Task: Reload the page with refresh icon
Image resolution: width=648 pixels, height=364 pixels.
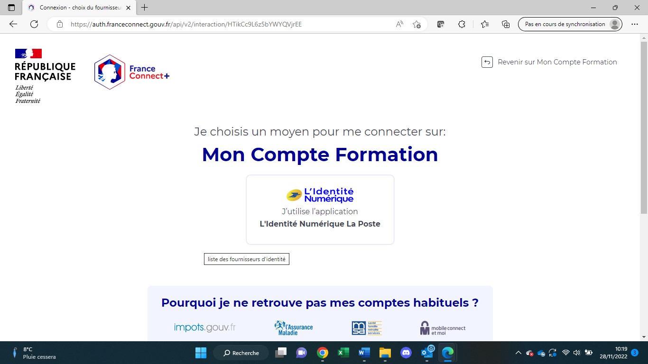Action: point(34,24)
